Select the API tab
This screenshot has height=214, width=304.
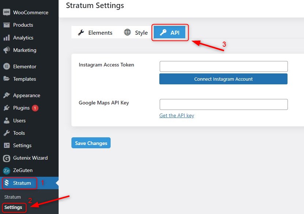(170, 32)
